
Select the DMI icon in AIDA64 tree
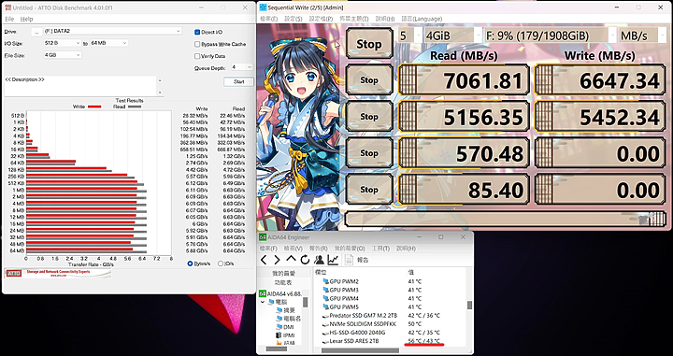point(279,327)
